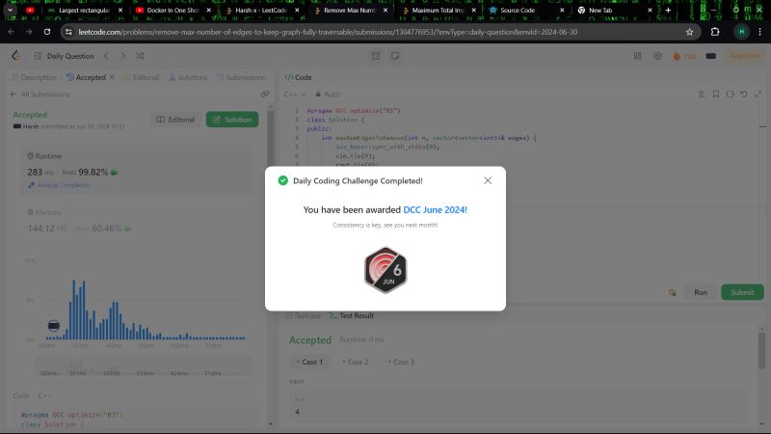Click Analyze Complexity link
The width and height of the screenshot is (771, 434).
tap(59, 185)
